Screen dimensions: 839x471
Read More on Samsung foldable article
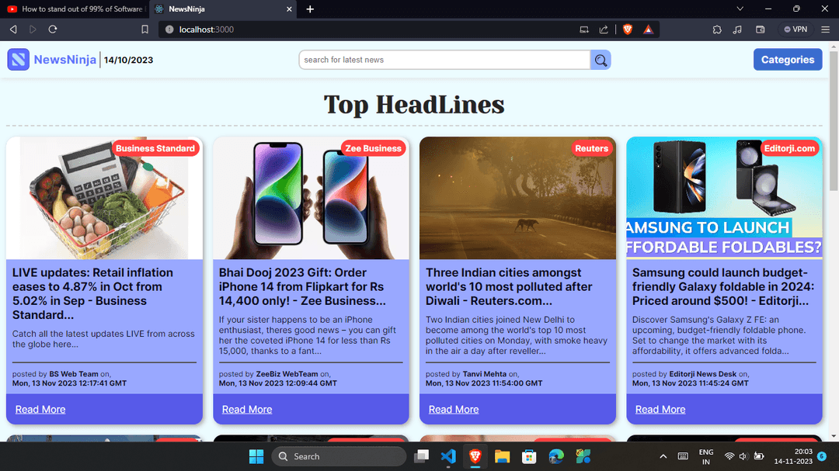coord(660,410)
